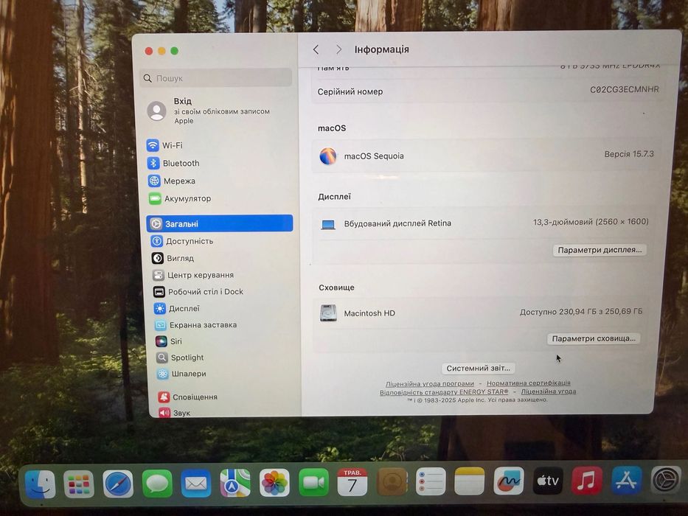Click Доступно 230,94 ГБ з 250,69 ГБ
The width and height of the screenshot is (688, 516).
[x=581, y=312]
